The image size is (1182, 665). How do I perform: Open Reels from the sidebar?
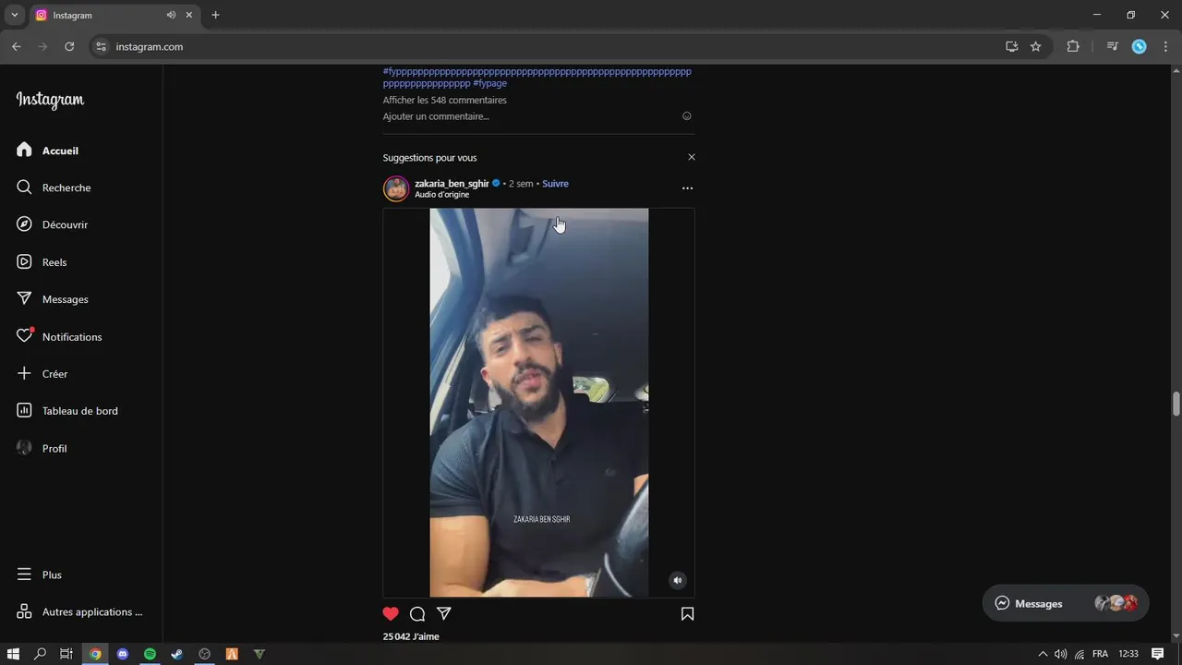(54, 262)
